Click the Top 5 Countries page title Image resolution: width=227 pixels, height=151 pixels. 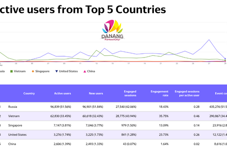tap(83, 9)
